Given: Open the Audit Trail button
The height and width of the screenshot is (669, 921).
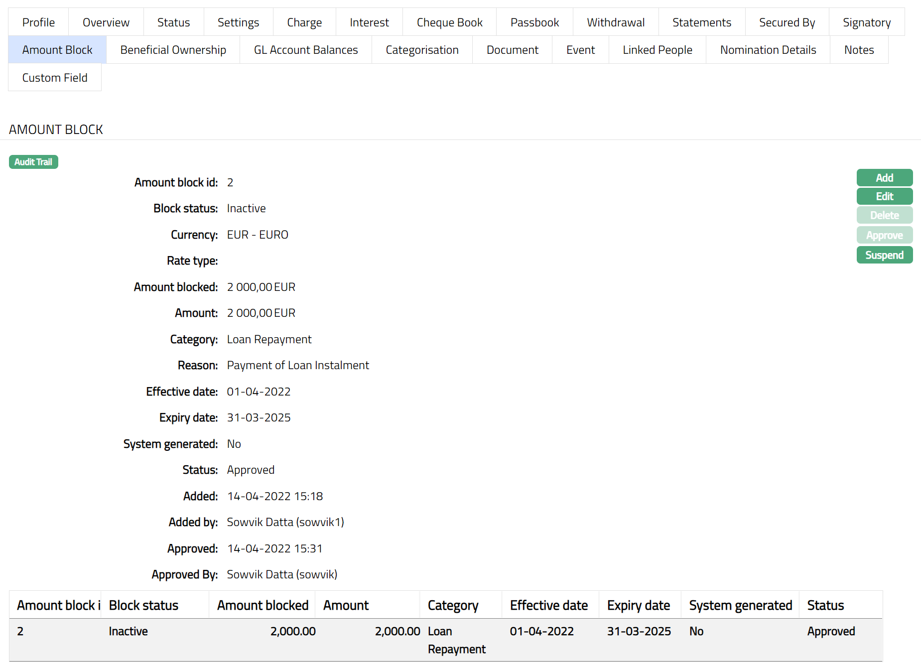Looking at the screenshot, I should [x=33, y=162].
